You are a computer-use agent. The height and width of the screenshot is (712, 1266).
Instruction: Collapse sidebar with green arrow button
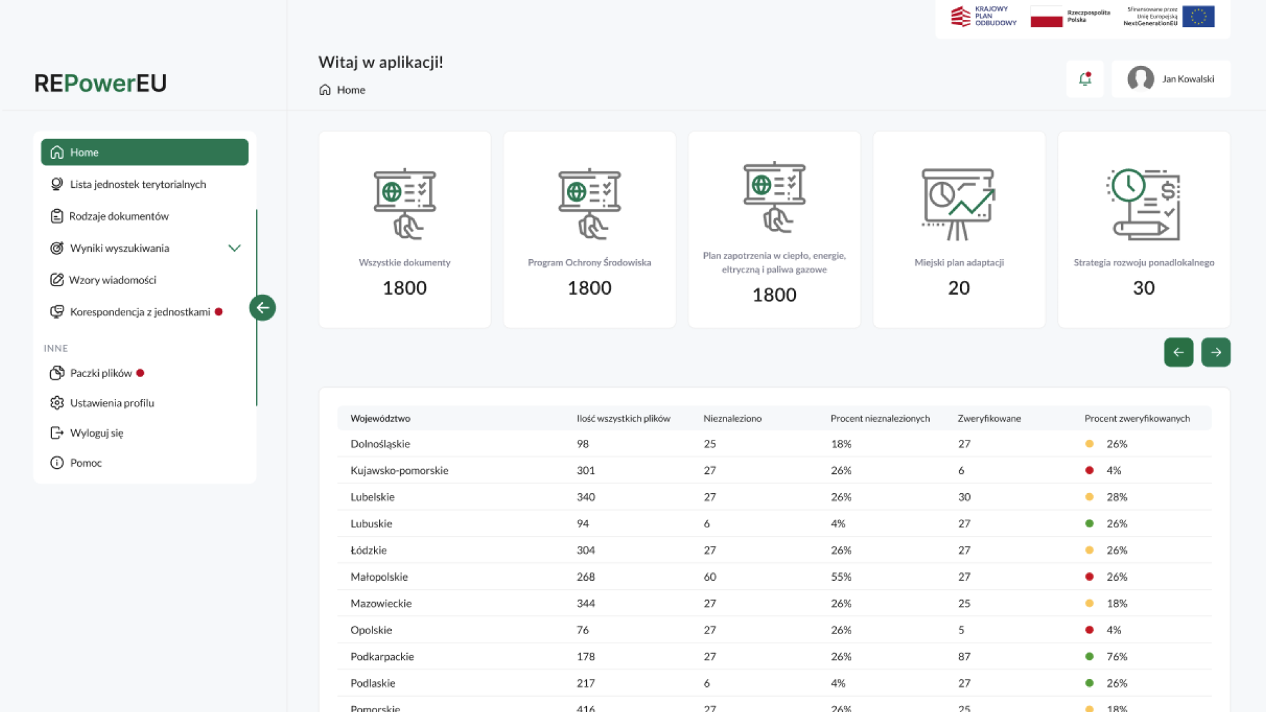tap(262, 308)
